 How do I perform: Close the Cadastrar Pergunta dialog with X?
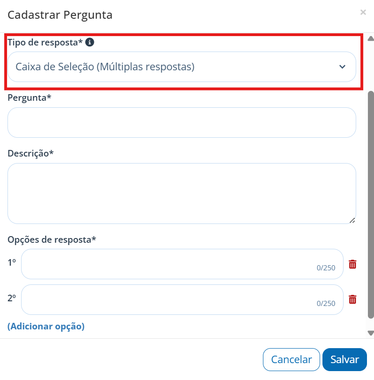tap(363, 12)
